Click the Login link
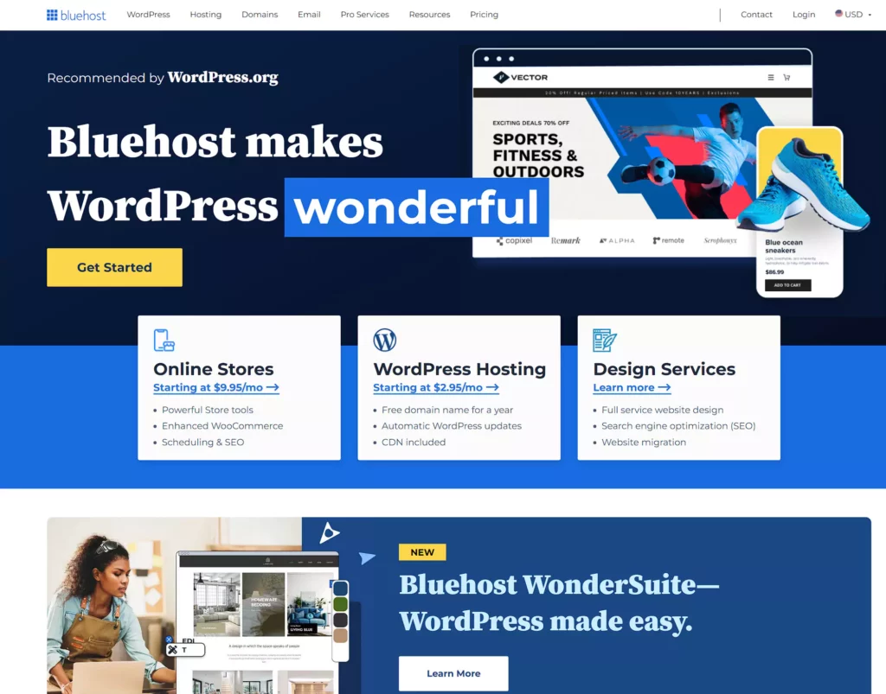Viewport: 886px width, 694px height. [x=804, y=15]
